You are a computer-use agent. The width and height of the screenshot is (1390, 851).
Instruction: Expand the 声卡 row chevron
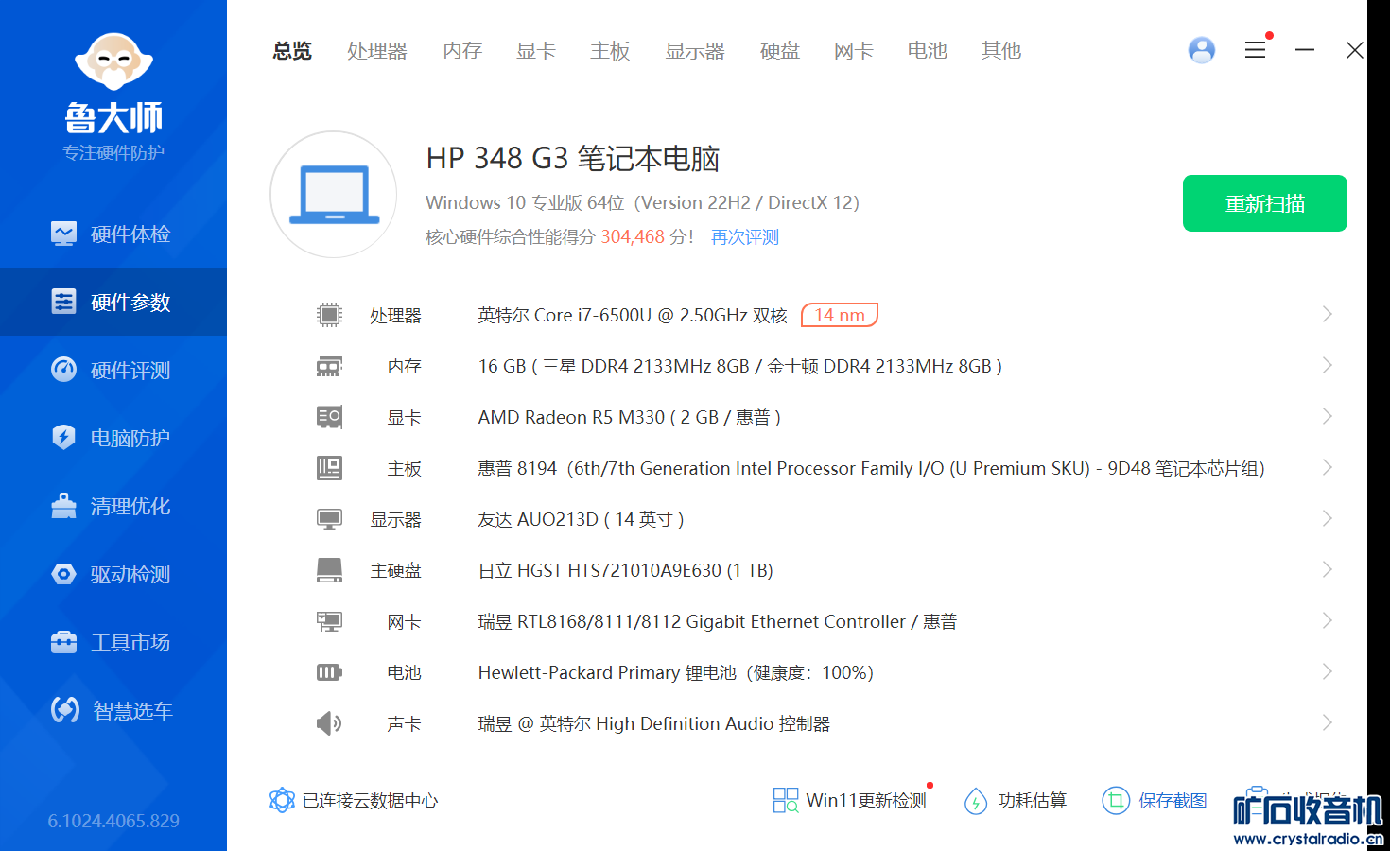pyautogui.click(x=1328, y=722)
